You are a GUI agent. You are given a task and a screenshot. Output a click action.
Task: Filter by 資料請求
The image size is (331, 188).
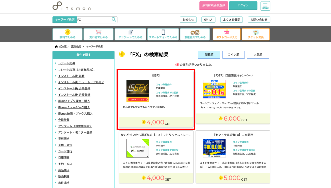pyautogui.click(x=64, y=139)
